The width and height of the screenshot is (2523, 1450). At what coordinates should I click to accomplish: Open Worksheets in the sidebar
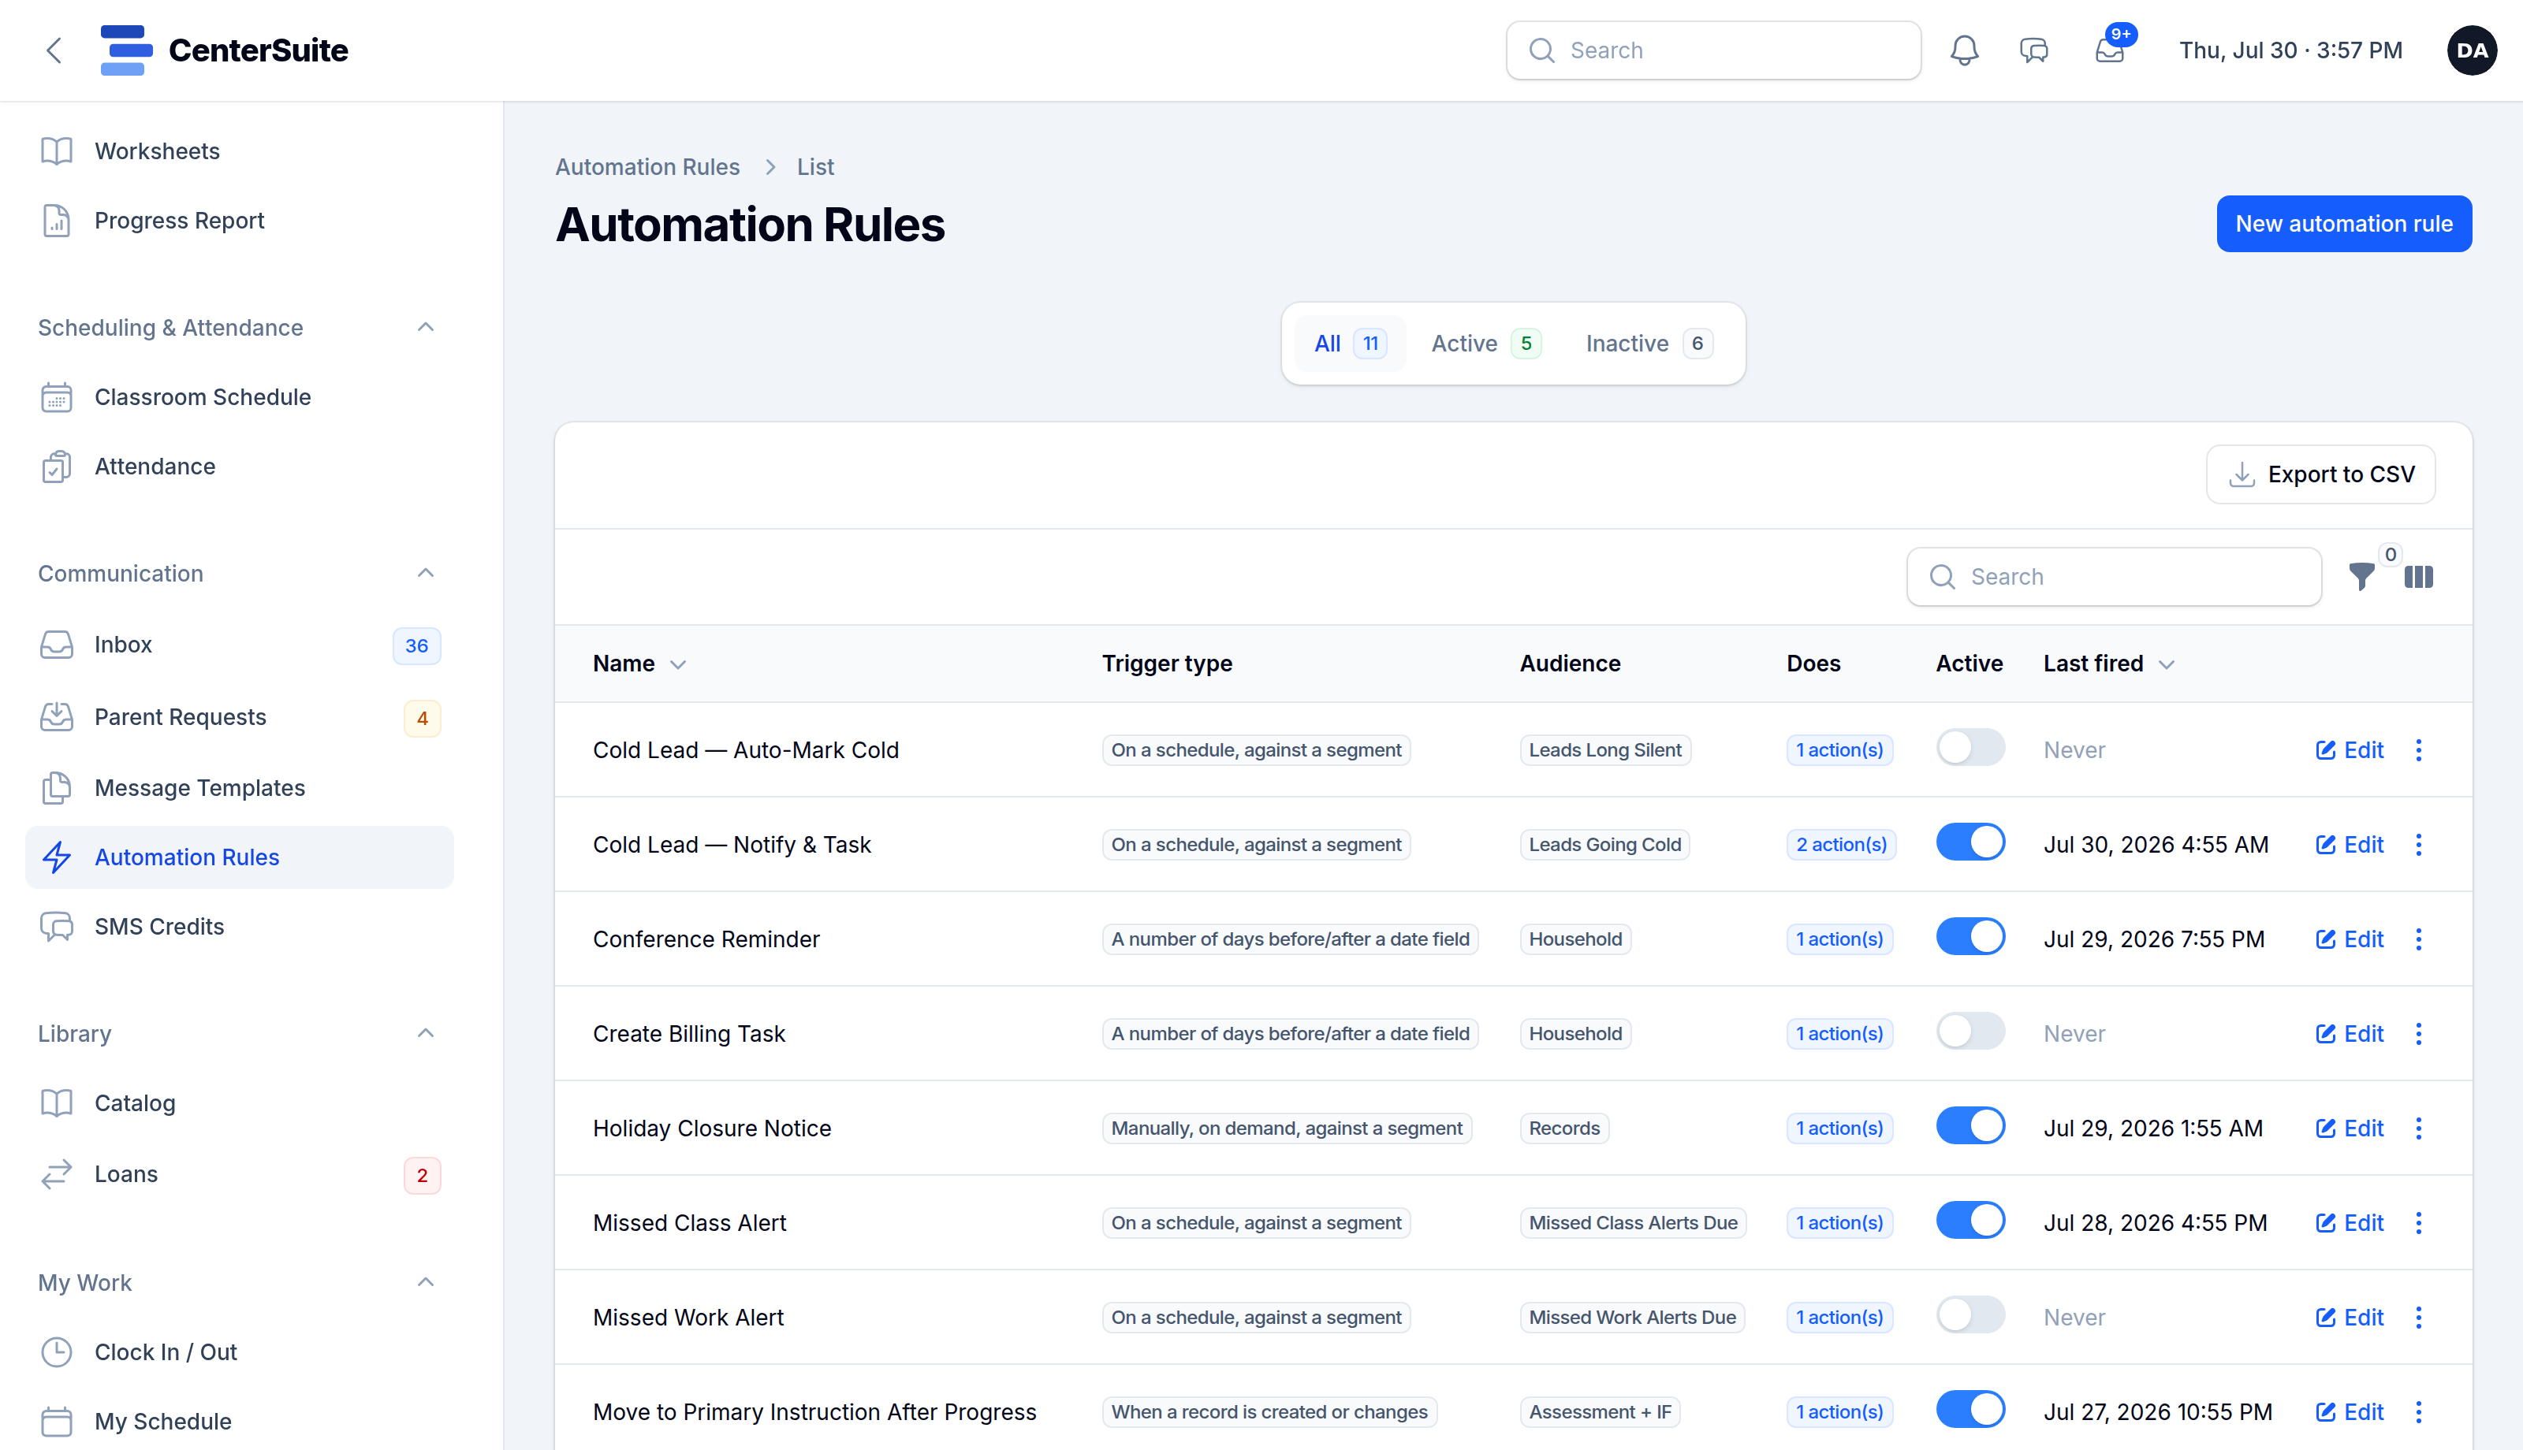239,151
